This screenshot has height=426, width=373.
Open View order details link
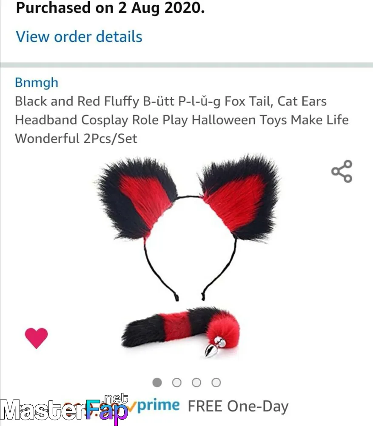(x=79, y=37)
